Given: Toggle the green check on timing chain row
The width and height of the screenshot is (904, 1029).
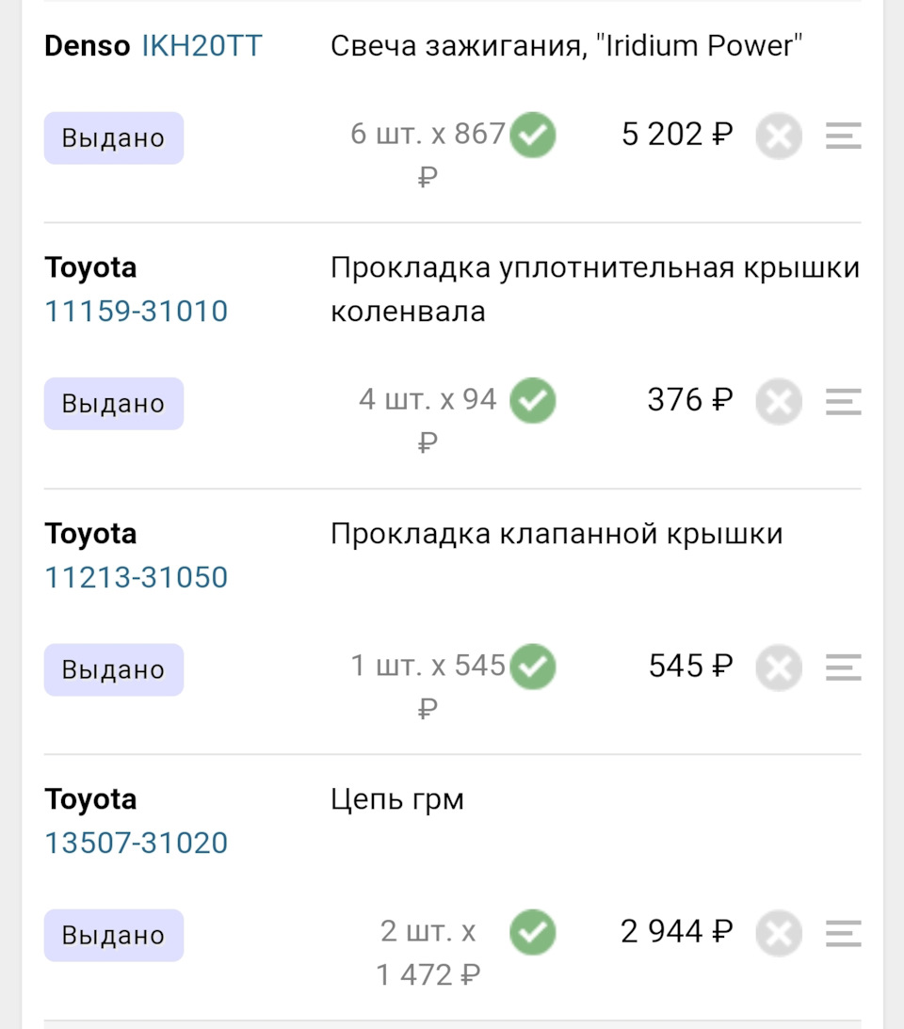Looking at the screenshot, I should (532, 932).
